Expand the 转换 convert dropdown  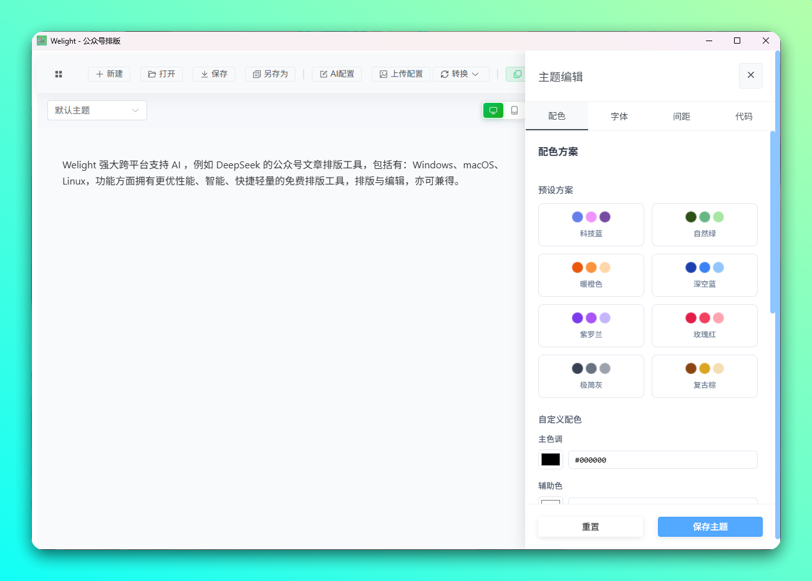(461, 74)
